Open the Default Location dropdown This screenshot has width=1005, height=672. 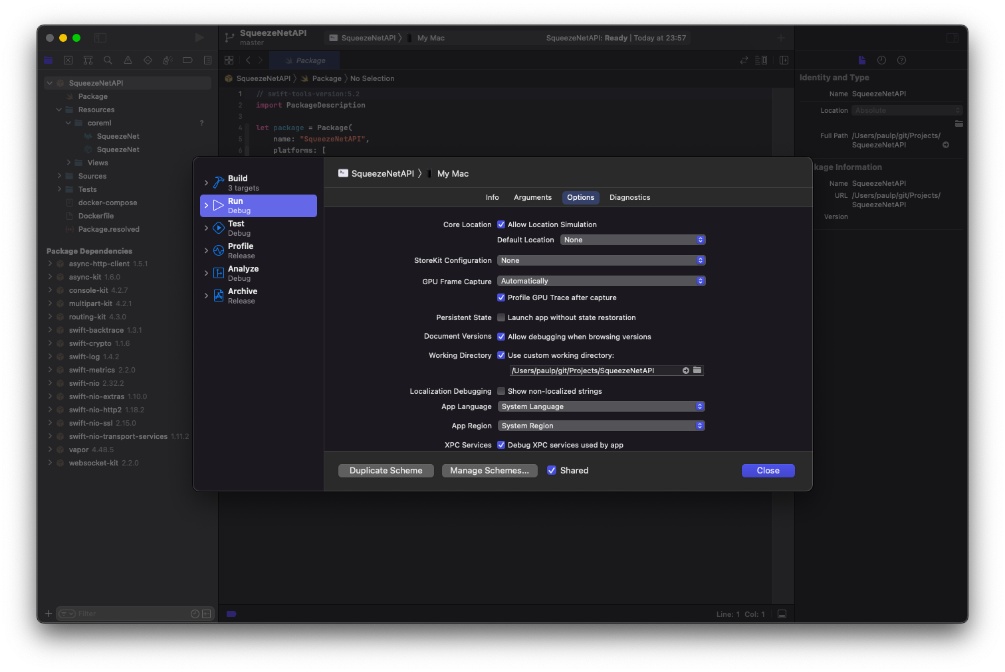633,240
